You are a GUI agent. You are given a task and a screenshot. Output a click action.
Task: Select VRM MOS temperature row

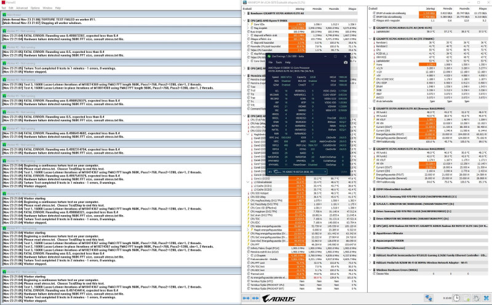430,57
